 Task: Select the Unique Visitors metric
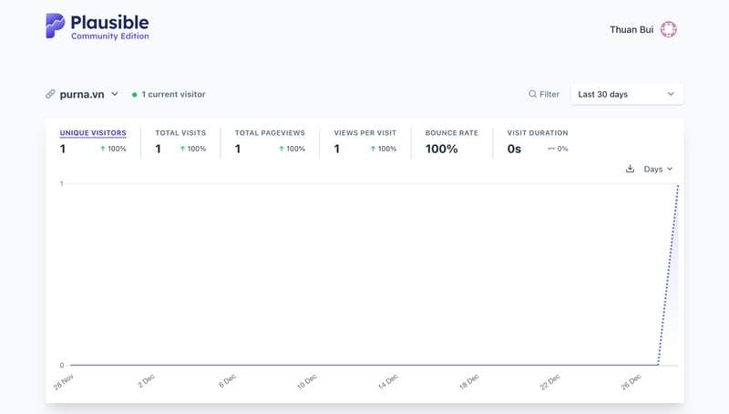coord(93,133)
